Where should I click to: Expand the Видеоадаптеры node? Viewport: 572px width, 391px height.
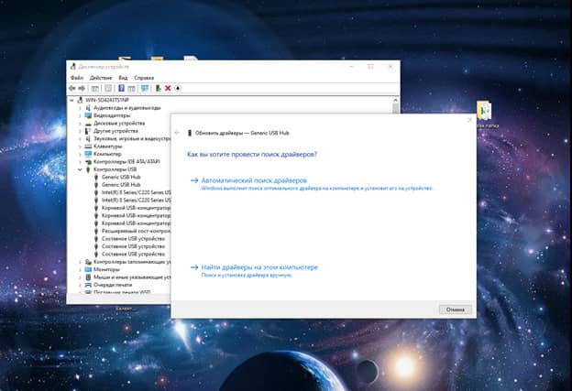click(80, 115)
